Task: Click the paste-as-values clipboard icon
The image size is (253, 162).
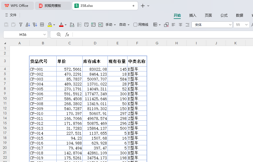Action: click(6, 25)
